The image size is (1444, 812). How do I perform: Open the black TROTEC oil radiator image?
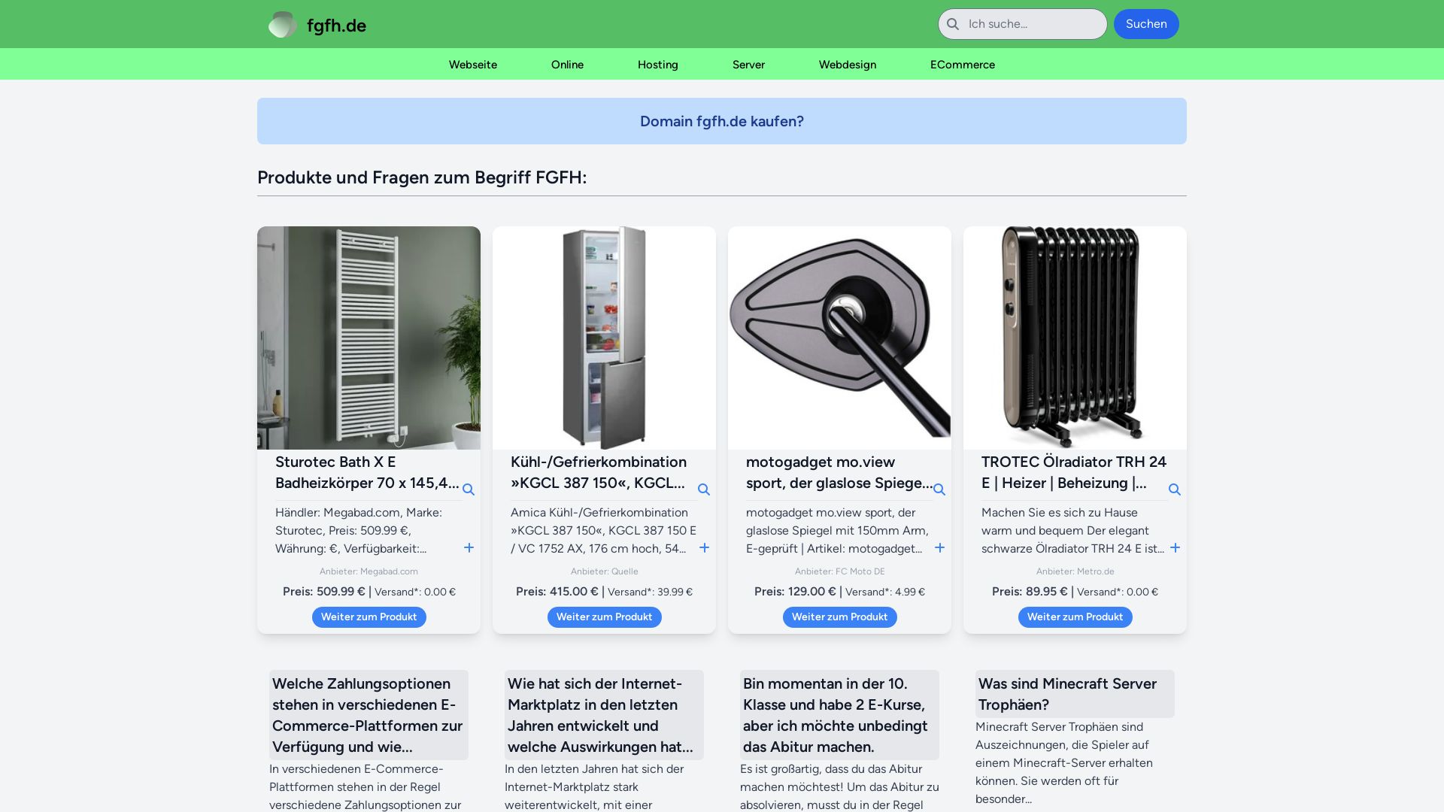click(x=1075, y=338)
